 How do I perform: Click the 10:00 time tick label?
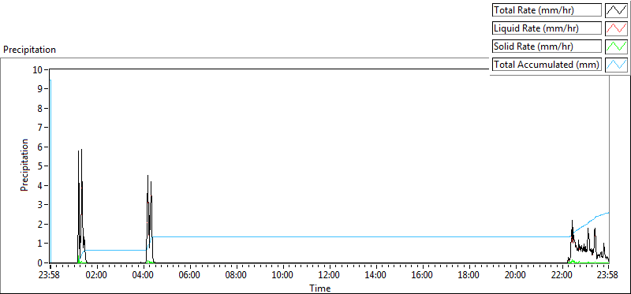coord(283,276)
